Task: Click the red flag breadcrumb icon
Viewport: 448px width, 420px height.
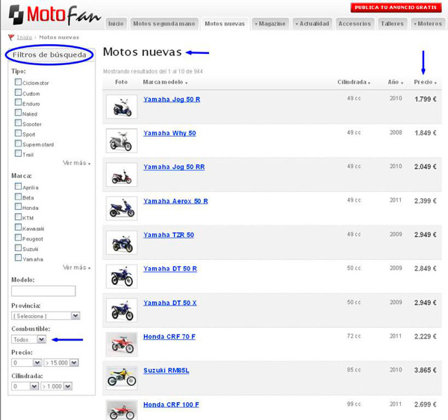Action: coord(11,37)
